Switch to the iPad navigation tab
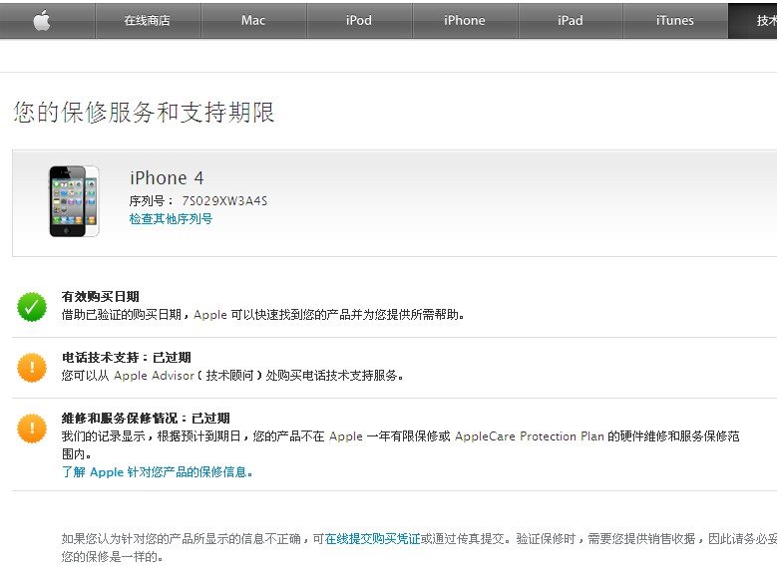The width and height of the screenshot is (777, 574). click(571, 20)
